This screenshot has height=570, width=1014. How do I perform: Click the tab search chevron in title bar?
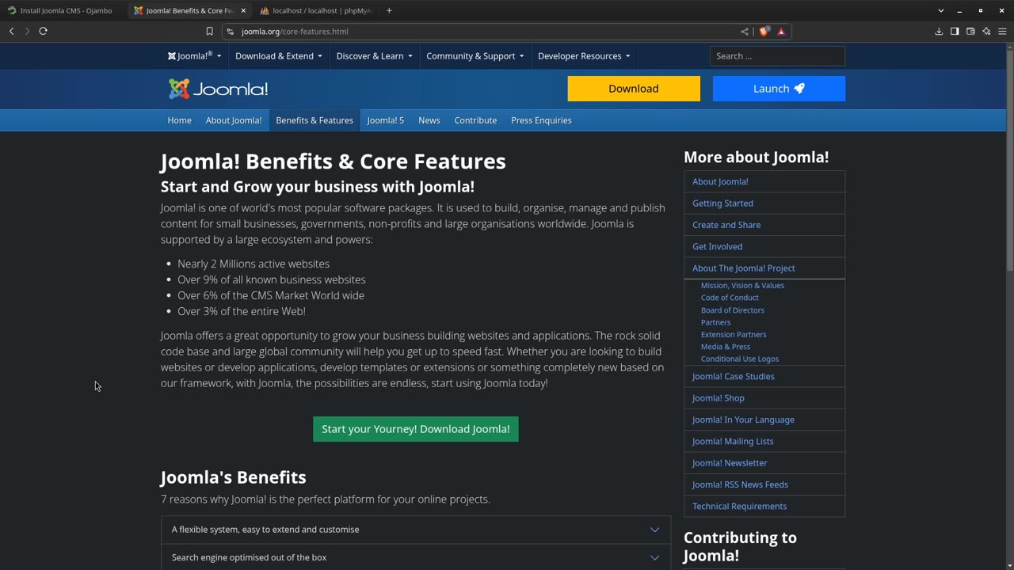click(941, 10)
